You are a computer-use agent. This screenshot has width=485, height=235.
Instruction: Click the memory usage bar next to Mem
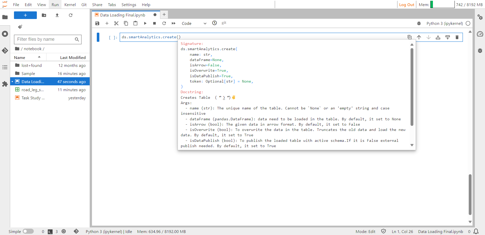pos(443,4)
